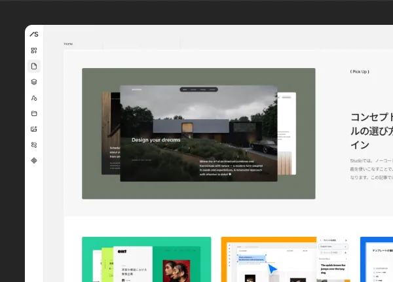
Task: Click the Studio logo in sidebar
Action: coord(34,34)
